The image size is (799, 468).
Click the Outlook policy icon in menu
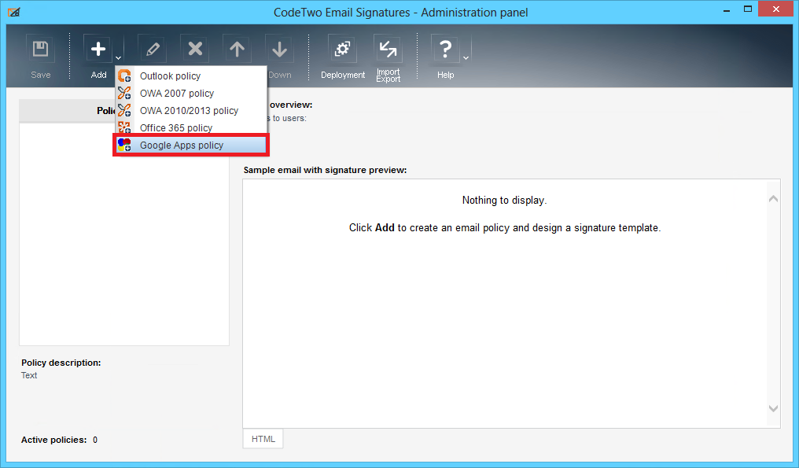tap(124, 76)
